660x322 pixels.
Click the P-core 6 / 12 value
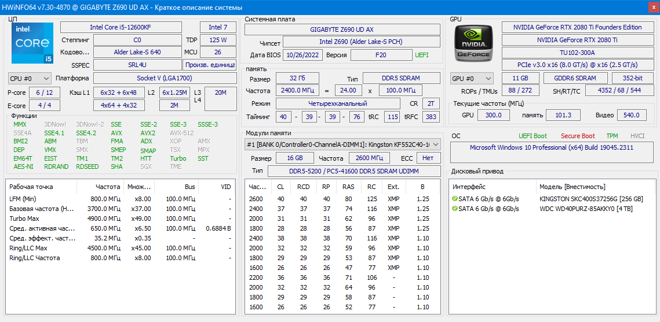click(x=43, y=92)
